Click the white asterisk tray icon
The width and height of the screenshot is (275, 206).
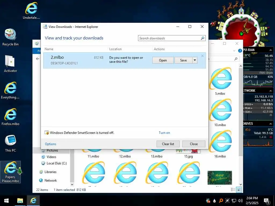227,201
